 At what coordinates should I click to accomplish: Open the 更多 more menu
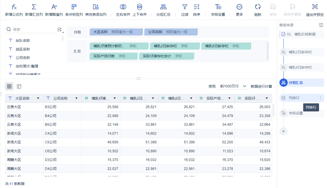tap(239, 10)
